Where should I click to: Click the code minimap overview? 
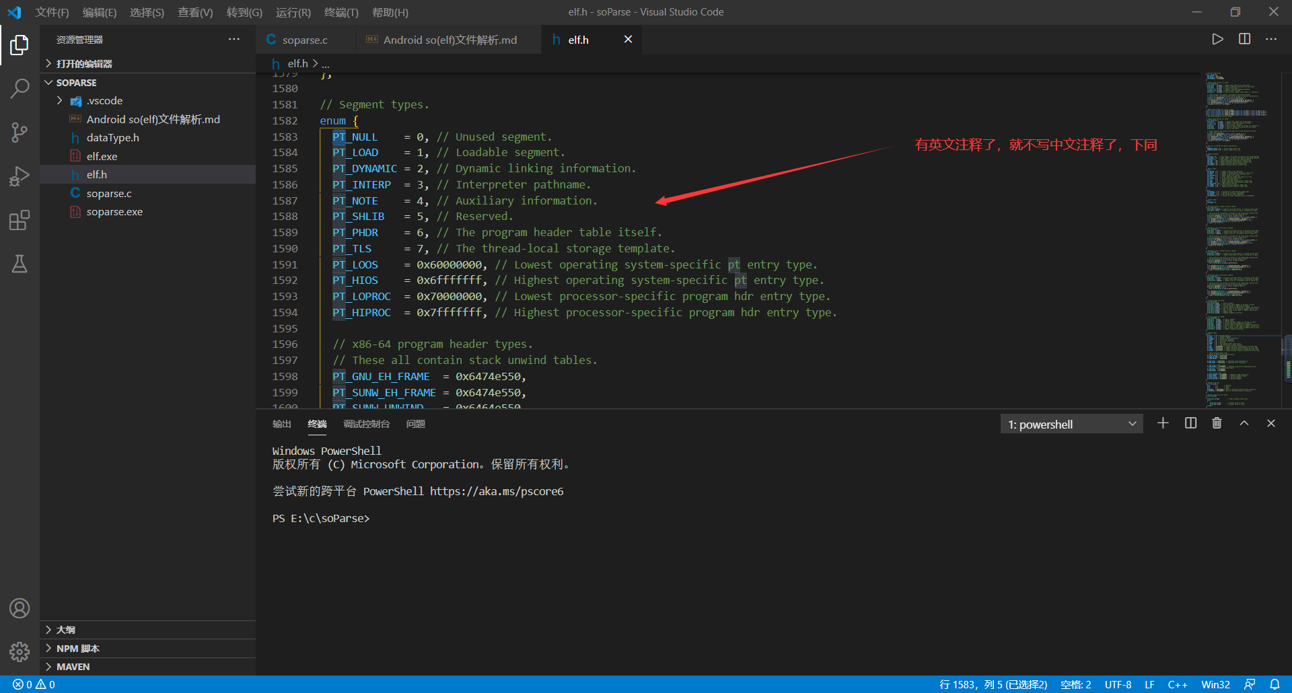click(1242, 239)
